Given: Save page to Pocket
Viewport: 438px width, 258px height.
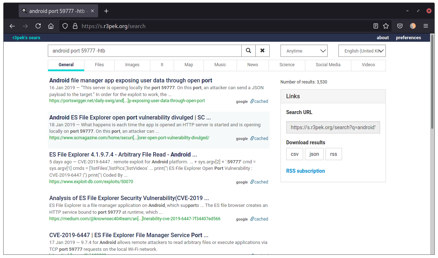Looking at the screenshot, I should (400, 26).
